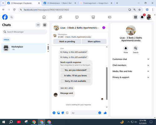
Task: Expand Privacy & support section
Action: coord(131,77)
